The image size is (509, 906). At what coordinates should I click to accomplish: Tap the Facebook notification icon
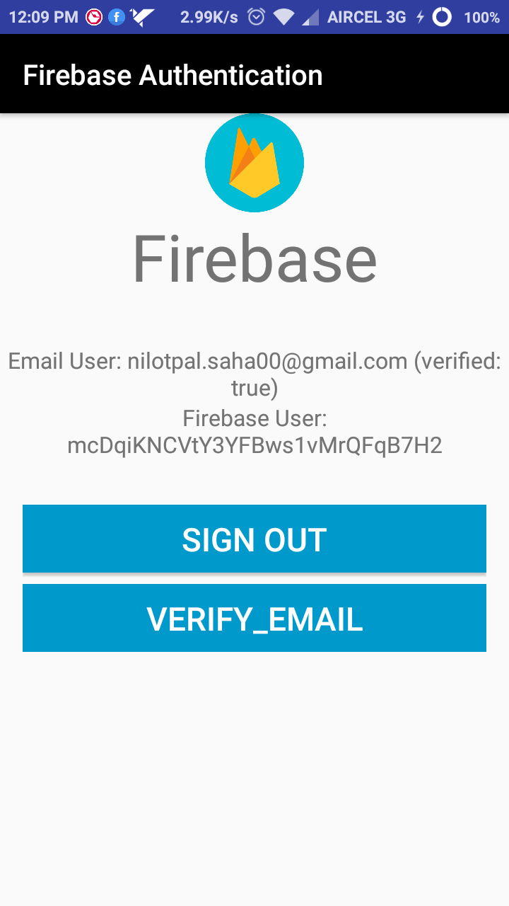[x=117, y=17]
